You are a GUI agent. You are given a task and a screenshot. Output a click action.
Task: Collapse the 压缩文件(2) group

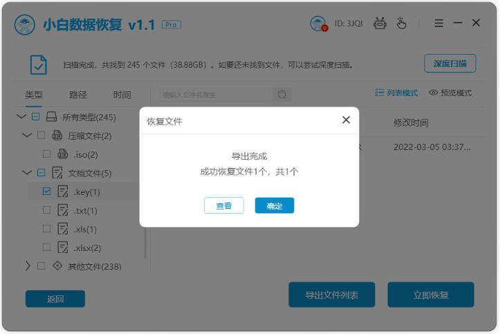point(27,136)
